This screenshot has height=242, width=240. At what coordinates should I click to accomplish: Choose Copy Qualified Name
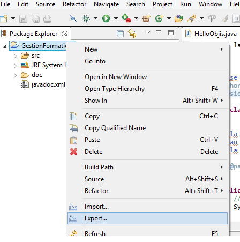pos(147,128)
